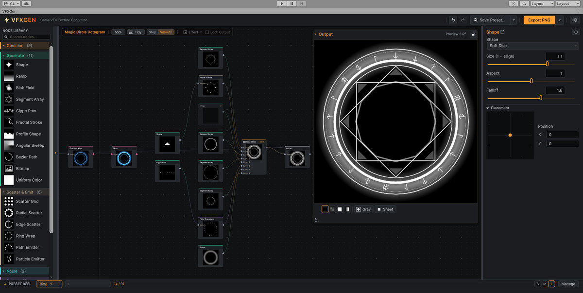
Task: Click the Save Preset button
Action: click(x=490, y=20)
